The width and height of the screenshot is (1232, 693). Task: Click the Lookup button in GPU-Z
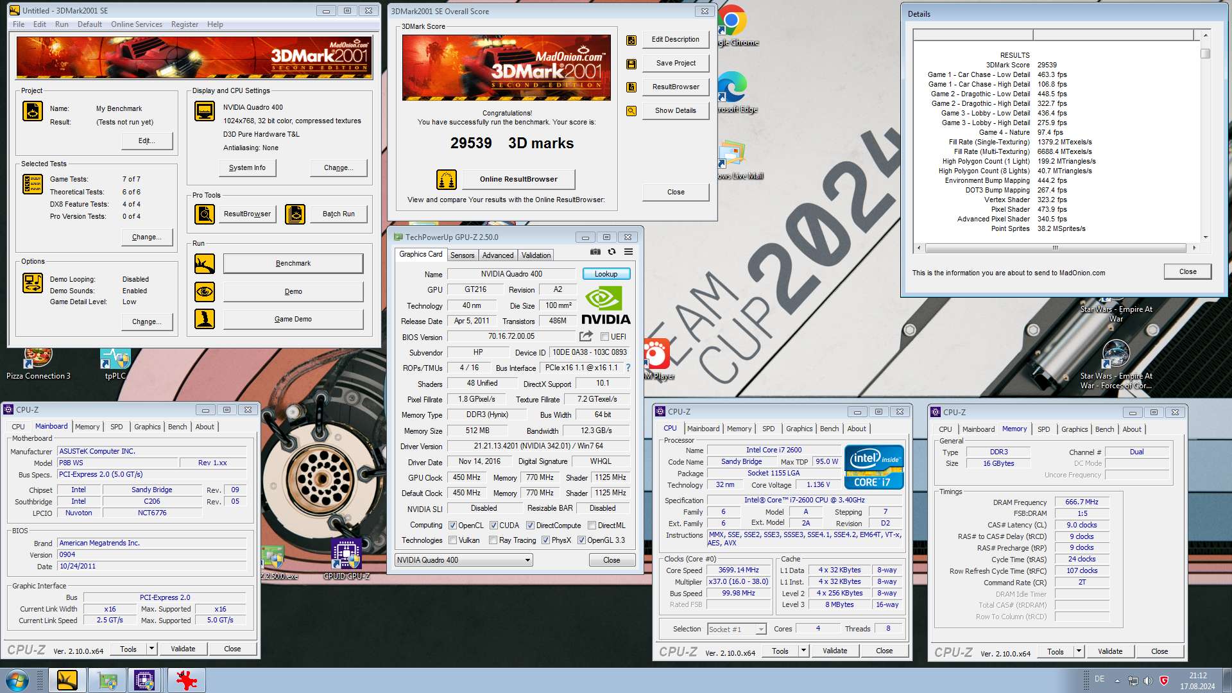[606, 274]
